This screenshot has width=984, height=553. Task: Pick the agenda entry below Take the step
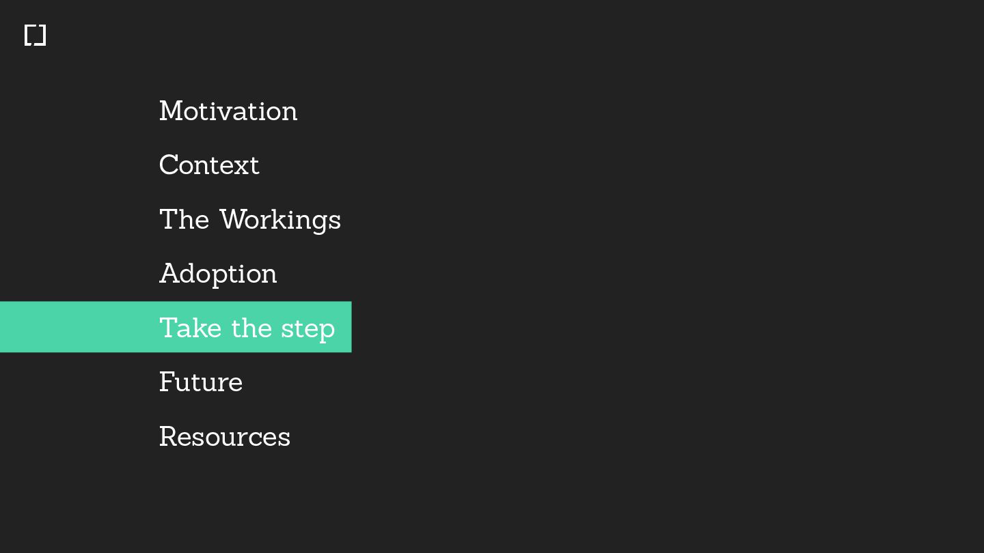[x=201, y=382]
